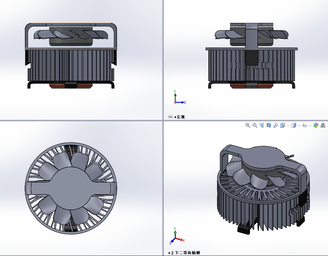The height and width of the screenshot is (256, 328).
Task: Click the Zoom to Fit icon
Action: pyautogui.click(x=248, y=125)
